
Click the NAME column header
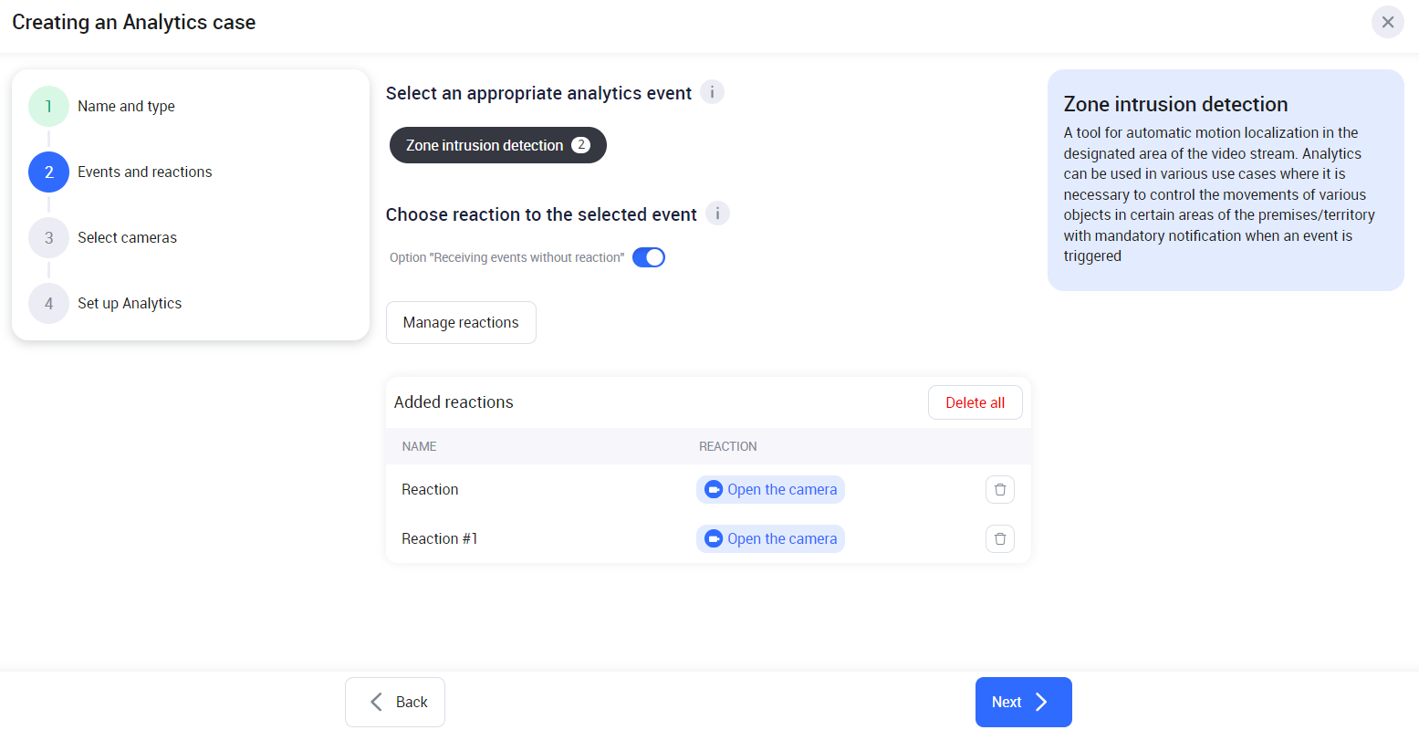(x=420, y=446)
